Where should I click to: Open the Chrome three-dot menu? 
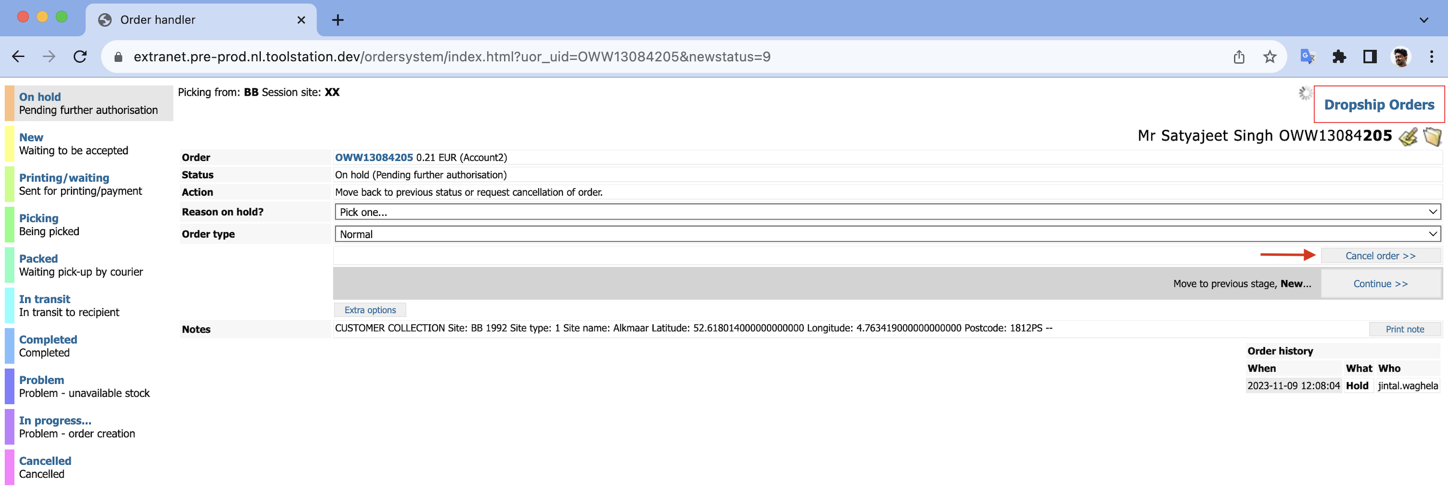click(x=1432, y=56)
